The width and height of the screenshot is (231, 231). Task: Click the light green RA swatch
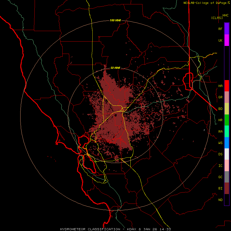[x=227, y=131]
